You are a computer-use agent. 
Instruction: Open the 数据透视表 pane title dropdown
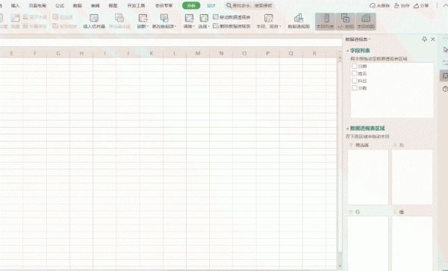click(x=370, y=40)
